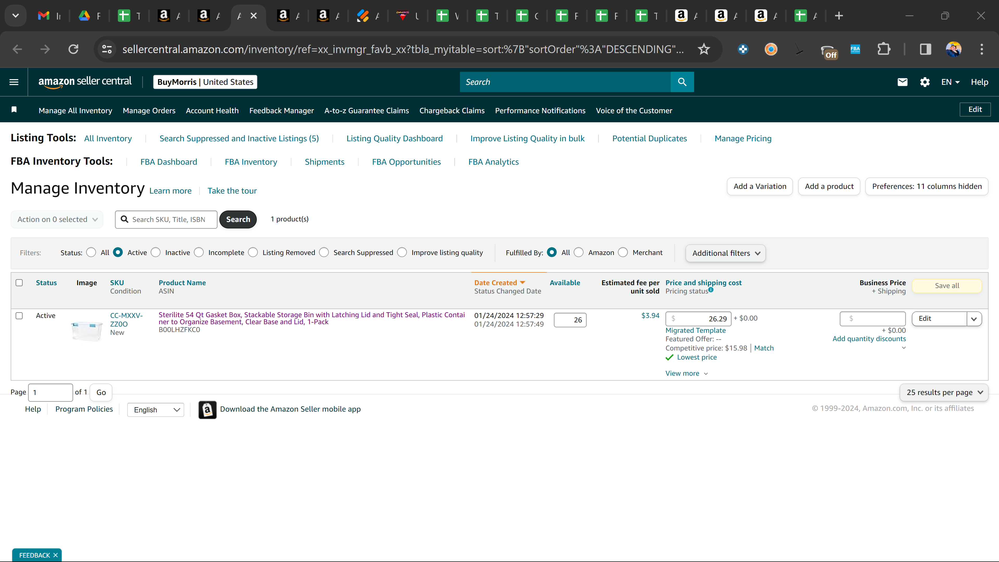Open Voice of the Customer
The width and height of the screenshot is (999, 562).
634,111
